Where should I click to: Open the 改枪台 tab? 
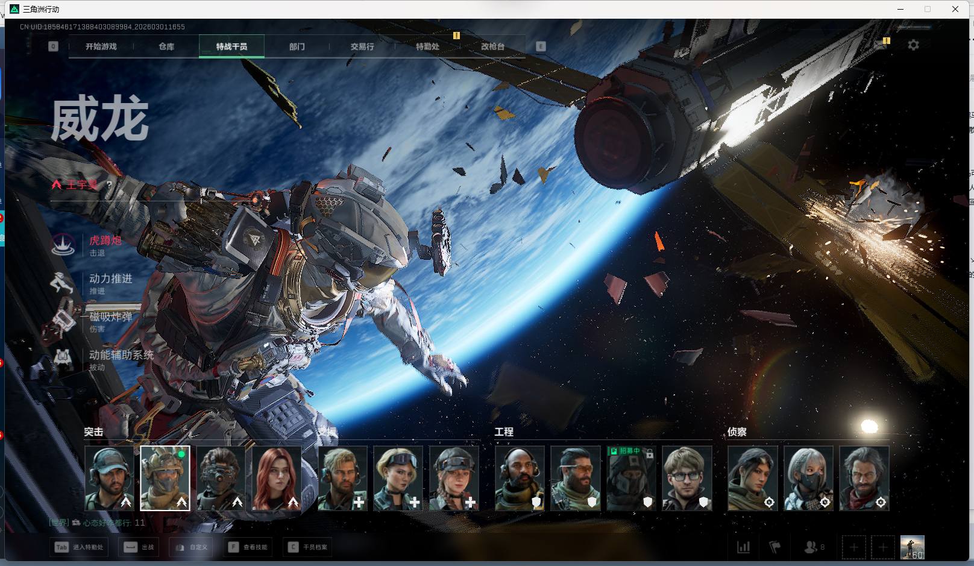492,46
